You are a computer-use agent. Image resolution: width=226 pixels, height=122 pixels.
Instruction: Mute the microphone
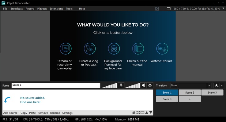(121, 85)
